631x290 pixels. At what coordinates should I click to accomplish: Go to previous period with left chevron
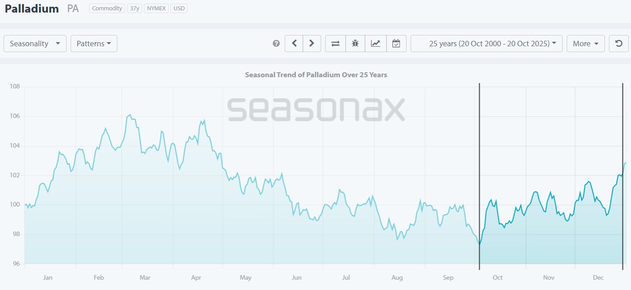coord(294,44)
